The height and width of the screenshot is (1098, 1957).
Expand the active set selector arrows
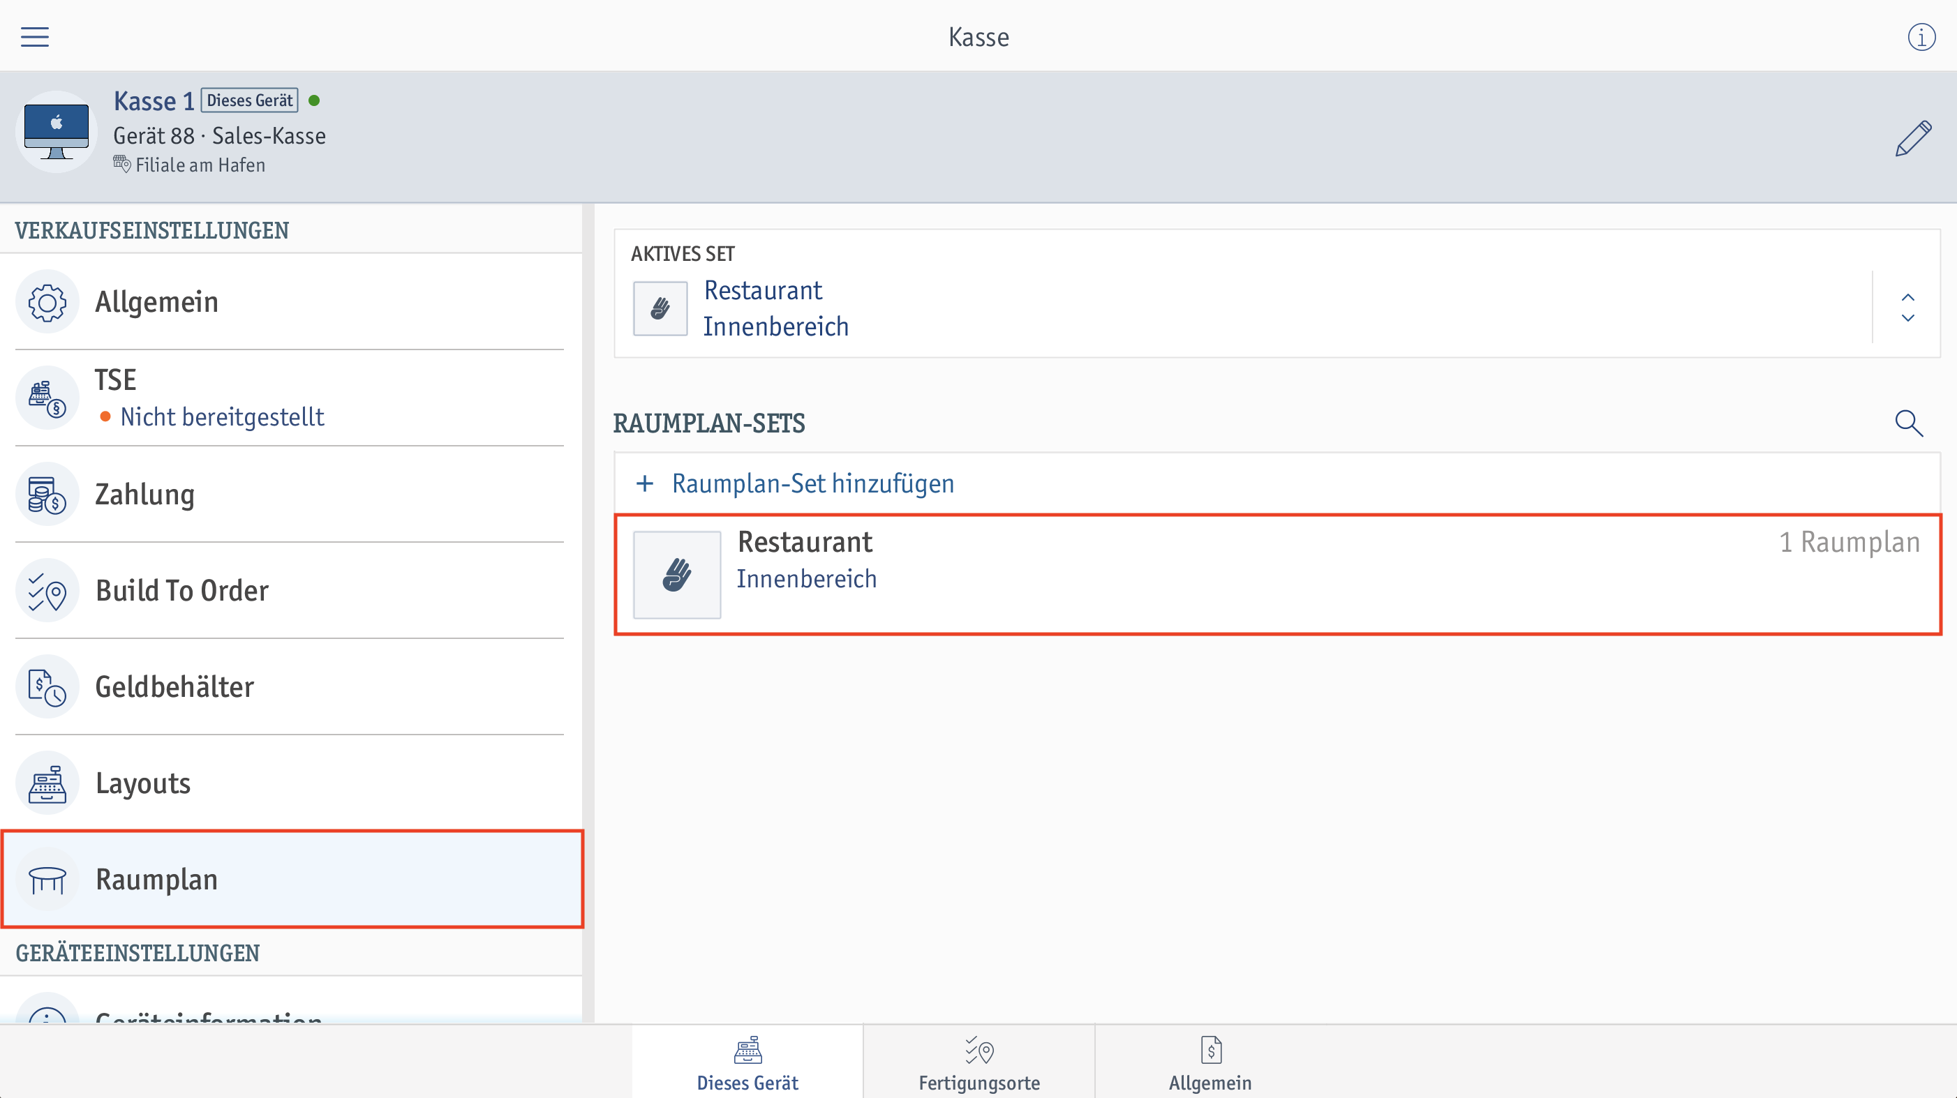click(1907, 308)
